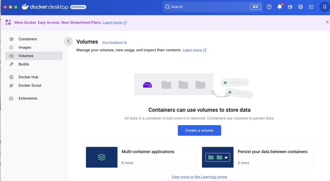Click the sparkle icon in banner
Viewport: 330px width, 181px height.
[x=8, y=22]
